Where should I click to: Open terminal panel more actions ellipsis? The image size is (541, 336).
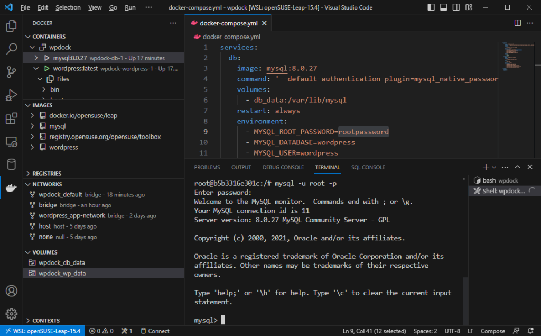click(x=505, y=167)
